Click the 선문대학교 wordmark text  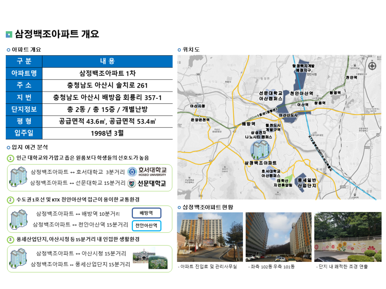tap(152, 183)
